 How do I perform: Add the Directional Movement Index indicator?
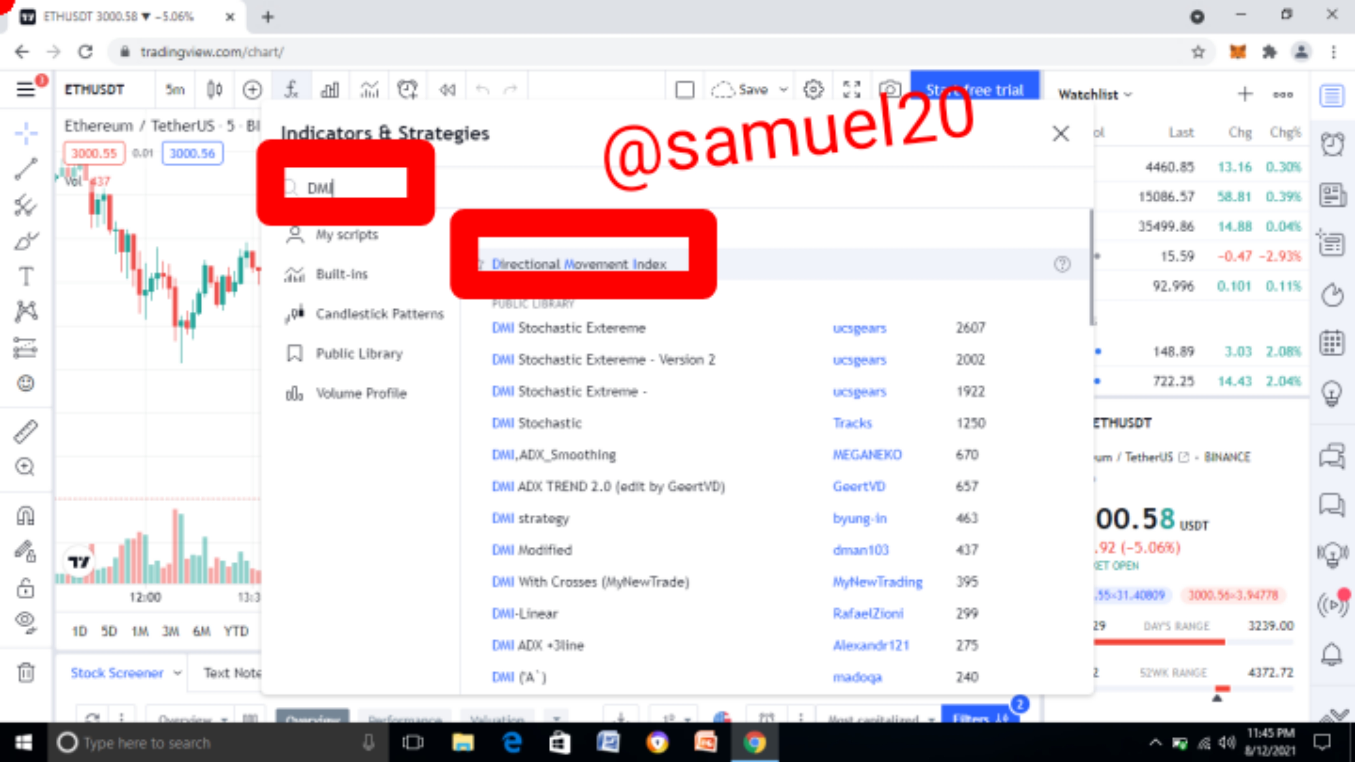[x=579, y=264]
